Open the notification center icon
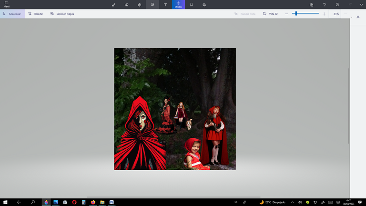 tap(360, 202)
